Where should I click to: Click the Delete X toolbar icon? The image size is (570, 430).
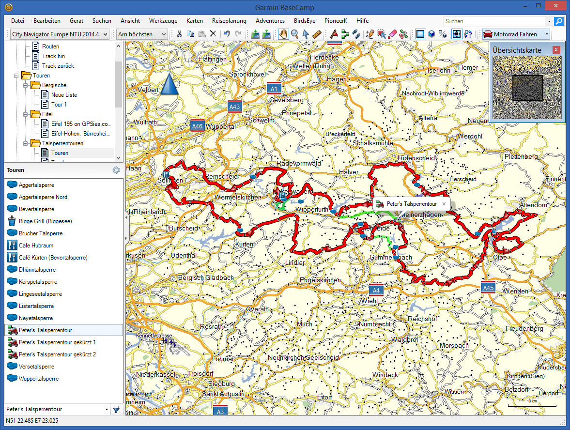pyautogui.click(x=213, y=34)
